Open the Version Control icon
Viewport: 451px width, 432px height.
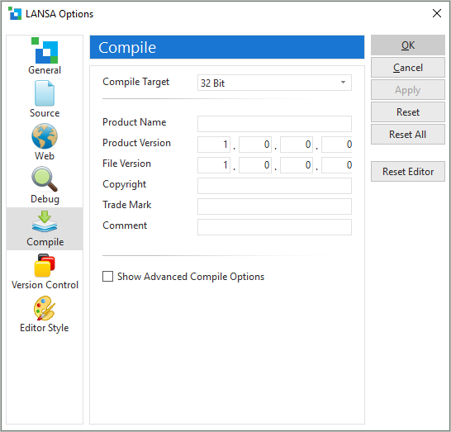point(45,265)
